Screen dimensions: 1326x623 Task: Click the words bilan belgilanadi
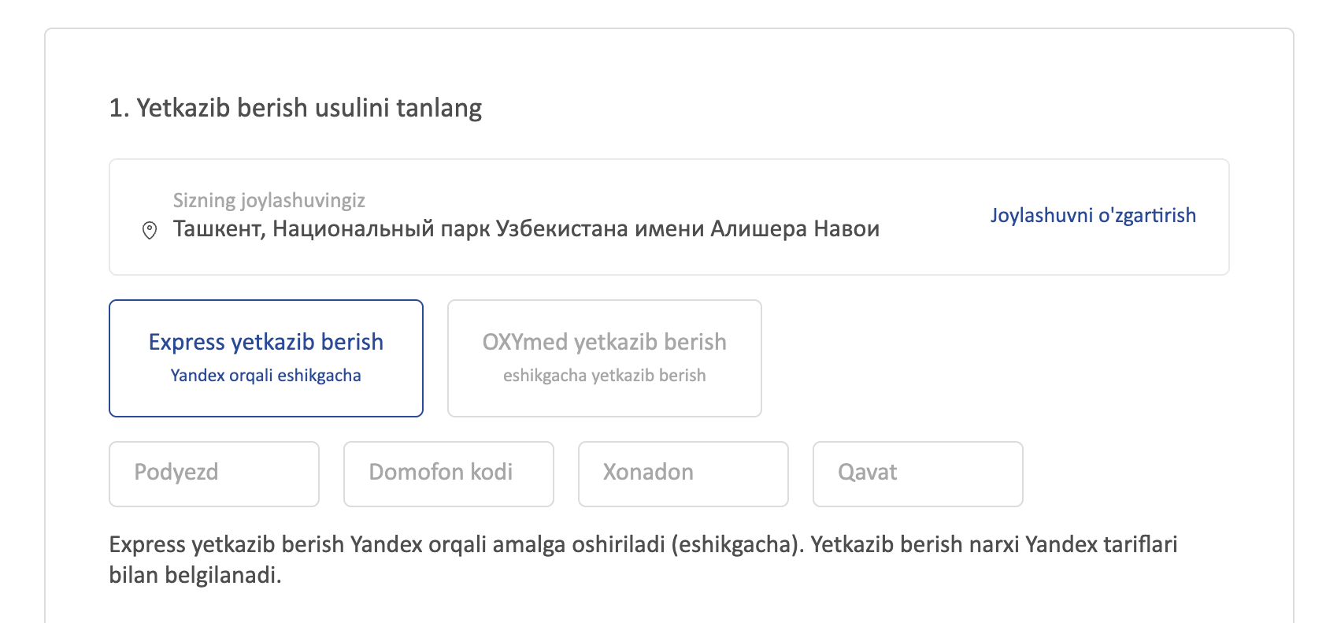(194, 576)
